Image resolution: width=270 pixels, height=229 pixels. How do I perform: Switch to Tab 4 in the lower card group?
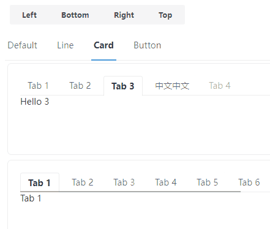tap(166, 182)
